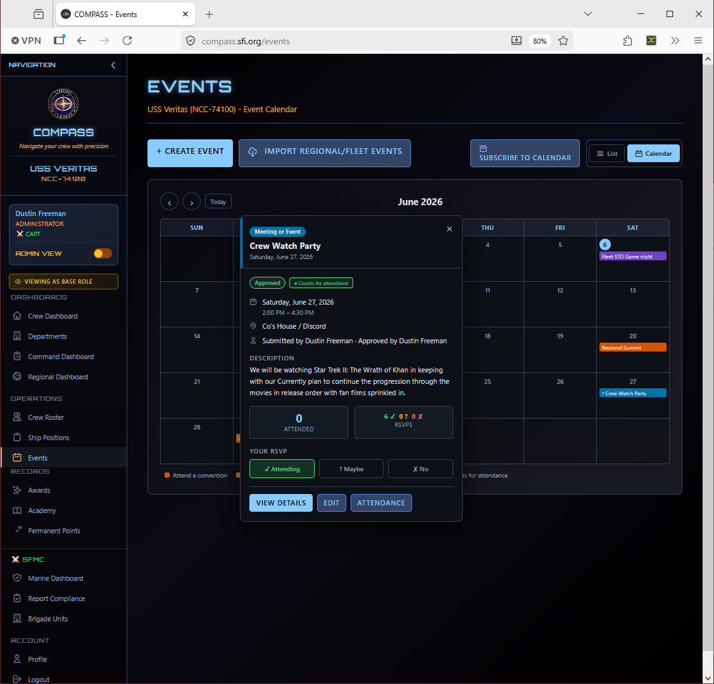
Task: Switch to Calendar view
Action: (x=653, y=153)
